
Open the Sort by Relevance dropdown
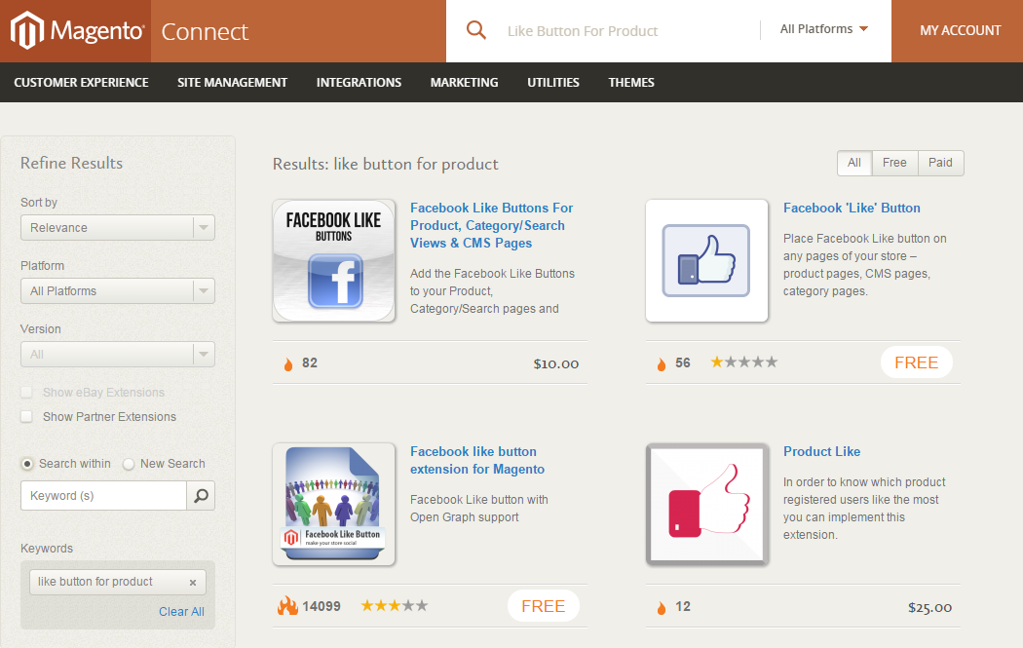118,228
